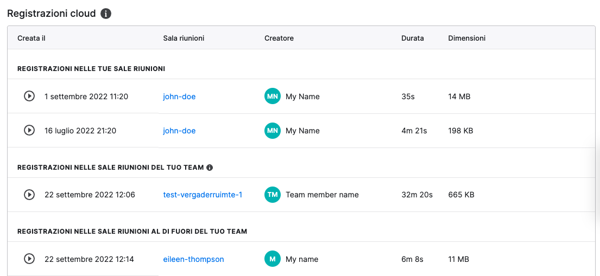
Task: Click the info icon next to TUO TEAM heading
Action: (x=209, y=168)
